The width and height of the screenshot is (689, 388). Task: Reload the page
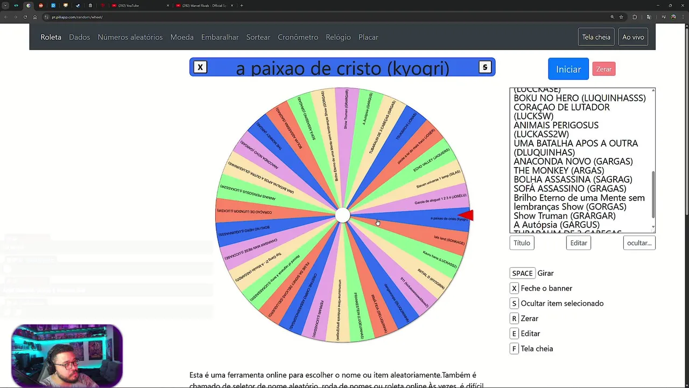(25, 17)
